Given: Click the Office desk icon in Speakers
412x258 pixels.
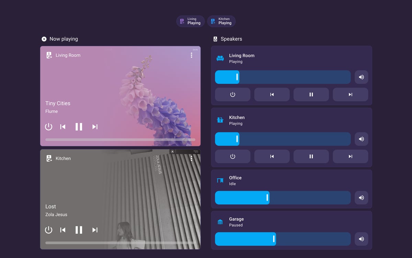Looking at the screenshot, I should 220,181.
